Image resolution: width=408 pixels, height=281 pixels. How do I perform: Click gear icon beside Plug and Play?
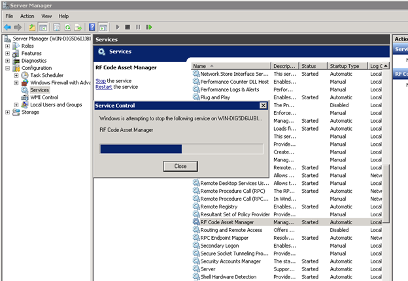[x=196, y=97]
